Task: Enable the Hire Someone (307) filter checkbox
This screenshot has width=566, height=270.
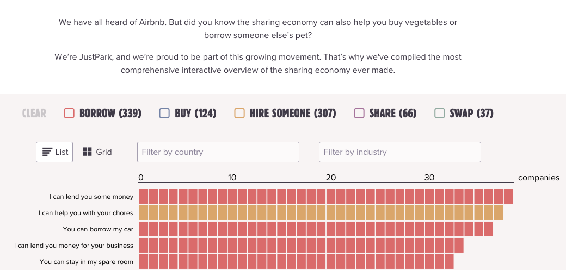Action: click(x=239, y=114)
